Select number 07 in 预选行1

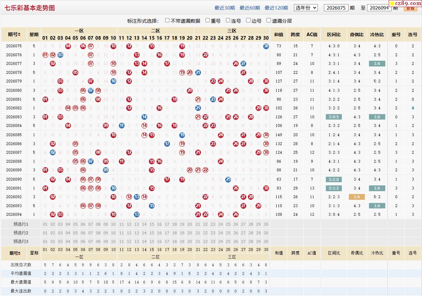pos(91,224)
